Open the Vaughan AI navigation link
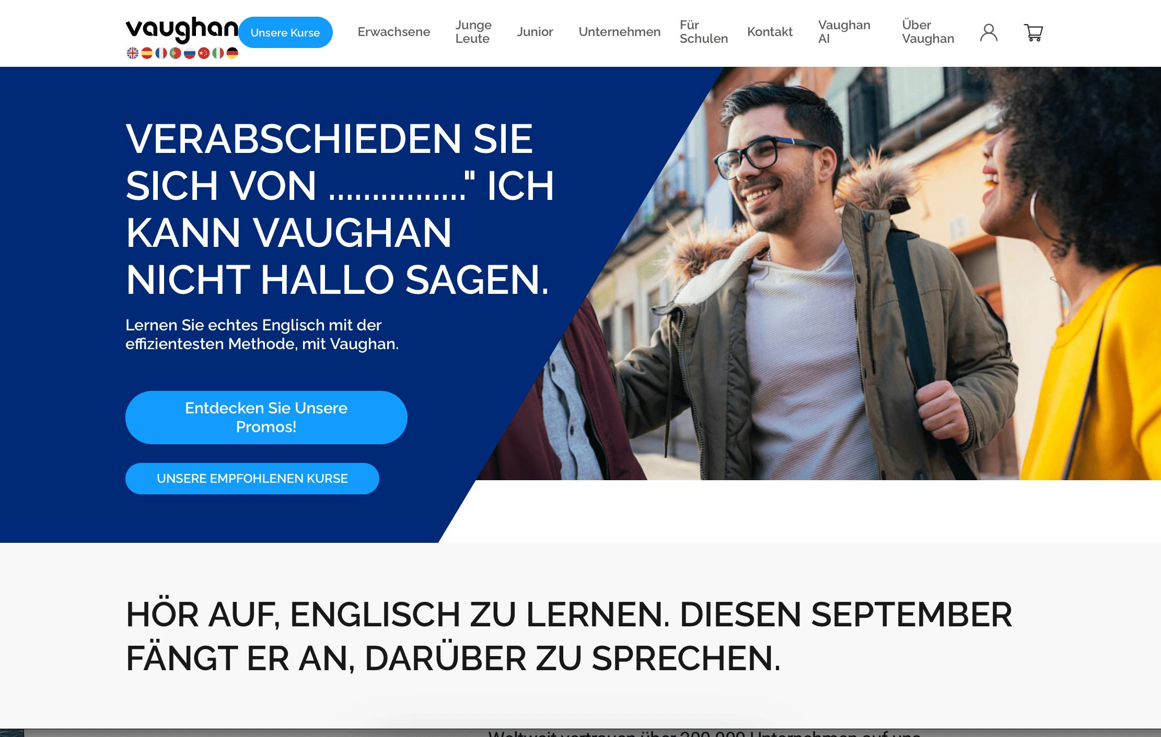 pos(844,32)
